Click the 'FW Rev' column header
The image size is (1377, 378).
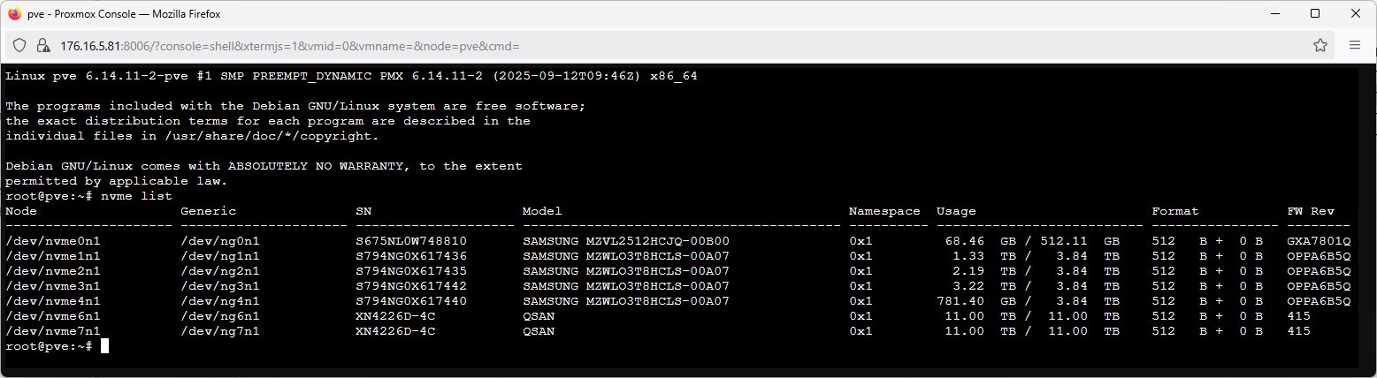(x=1311, y=211)
